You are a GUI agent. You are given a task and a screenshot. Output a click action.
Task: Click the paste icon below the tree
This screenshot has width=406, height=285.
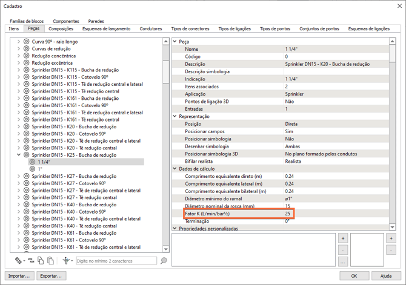point(50,261)
